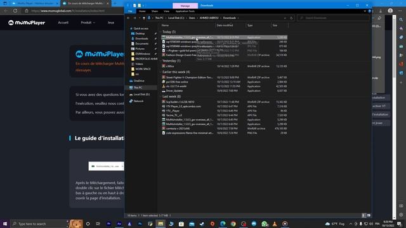Open Task View from taskbar
406x228 pixels.
click(x=98, y=224)
